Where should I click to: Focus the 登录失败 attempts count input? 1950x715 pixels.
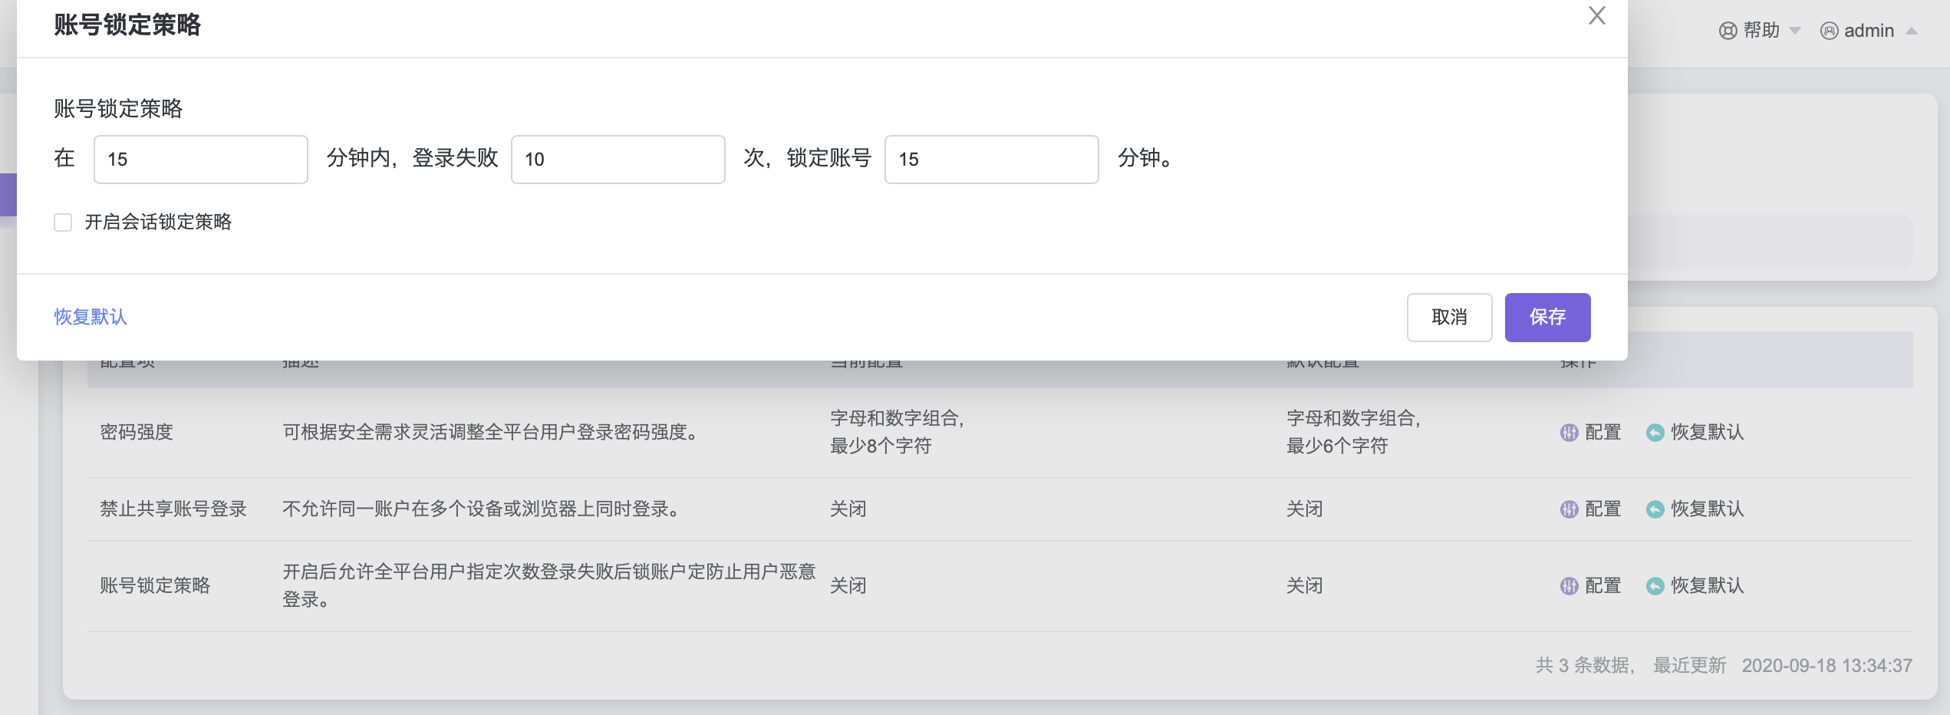tap(618, 160)
